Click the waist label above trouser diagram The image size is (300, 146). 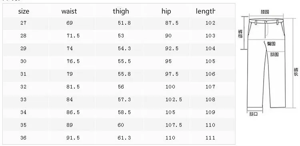tap(265, 12)
